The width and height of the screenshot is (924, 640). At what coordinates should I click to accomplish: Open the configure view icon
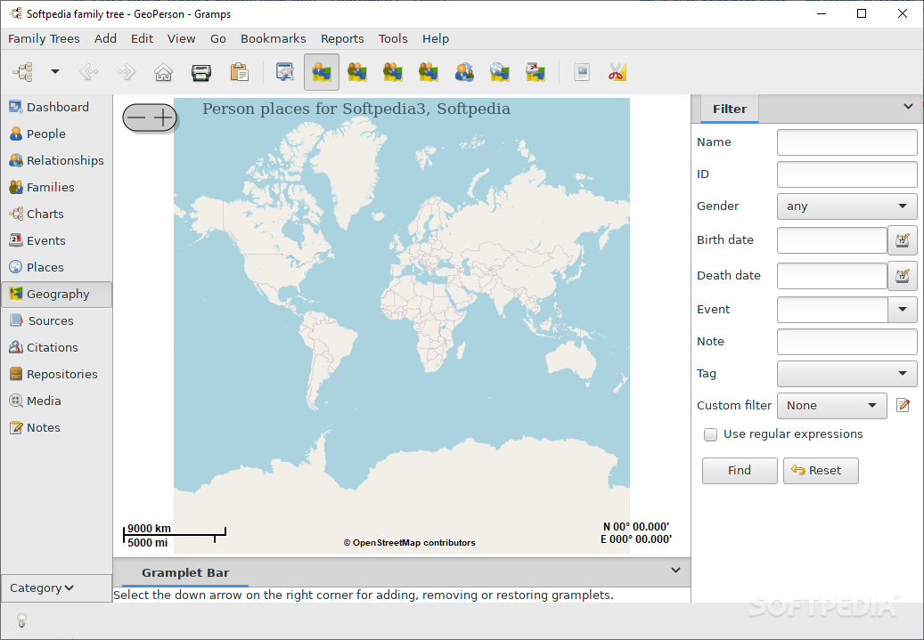(285, 72)
